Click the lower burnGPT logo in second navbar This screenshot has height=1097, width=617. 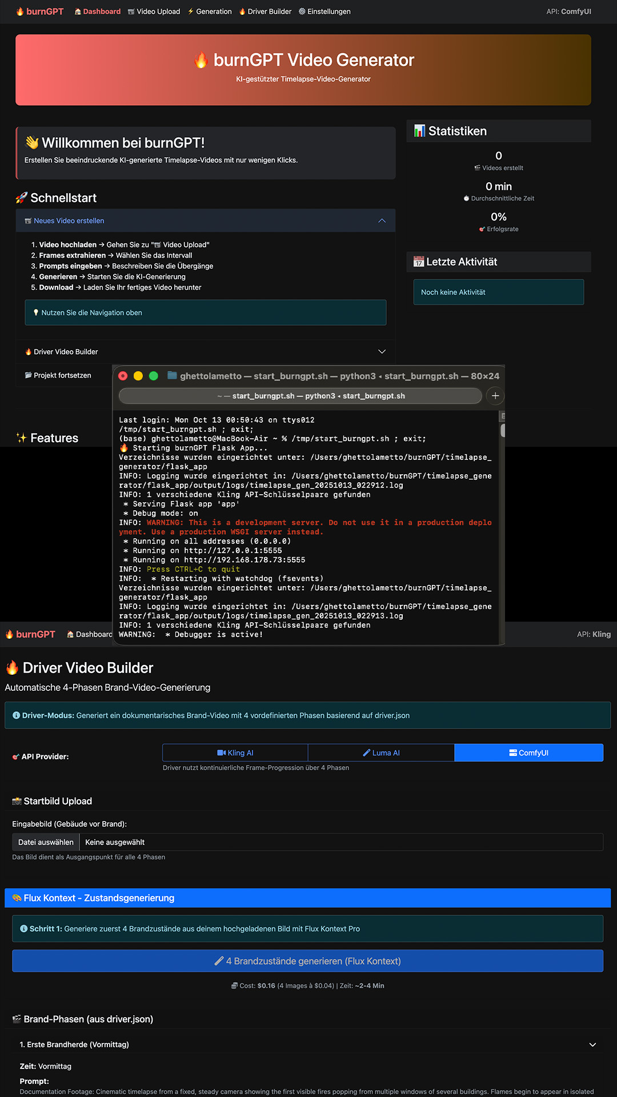click(30, 634)
